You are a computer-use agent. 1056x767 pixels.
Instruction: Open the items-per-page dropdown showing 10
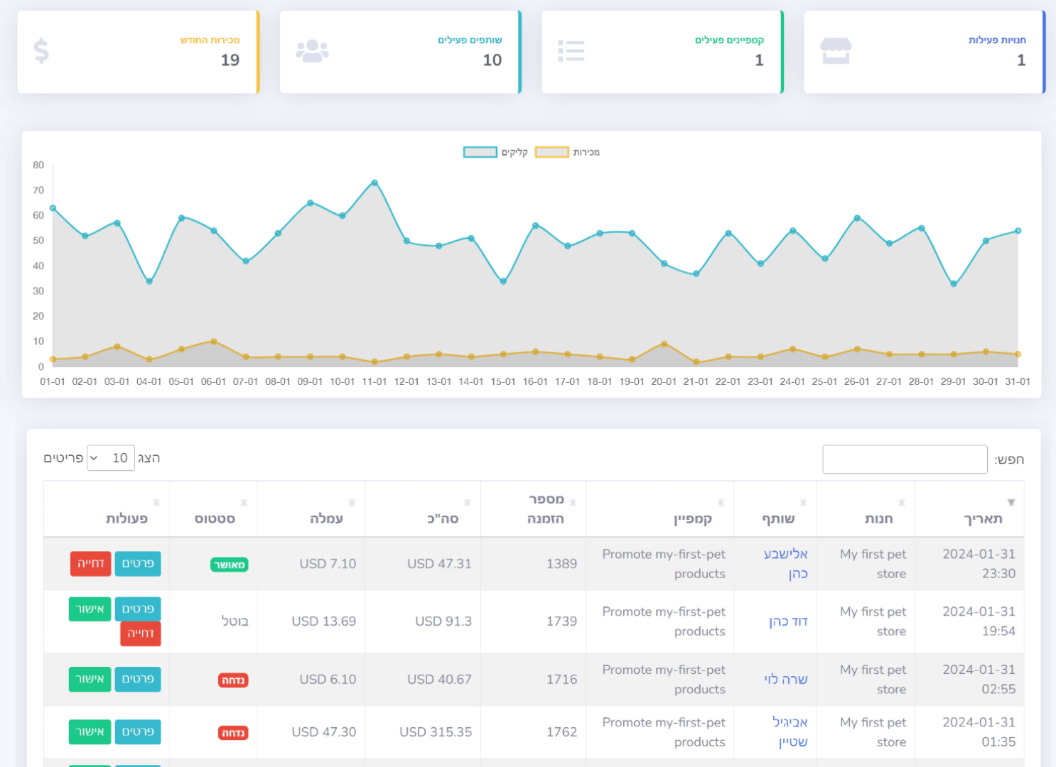pyautogui.click(x=110, y=457)
